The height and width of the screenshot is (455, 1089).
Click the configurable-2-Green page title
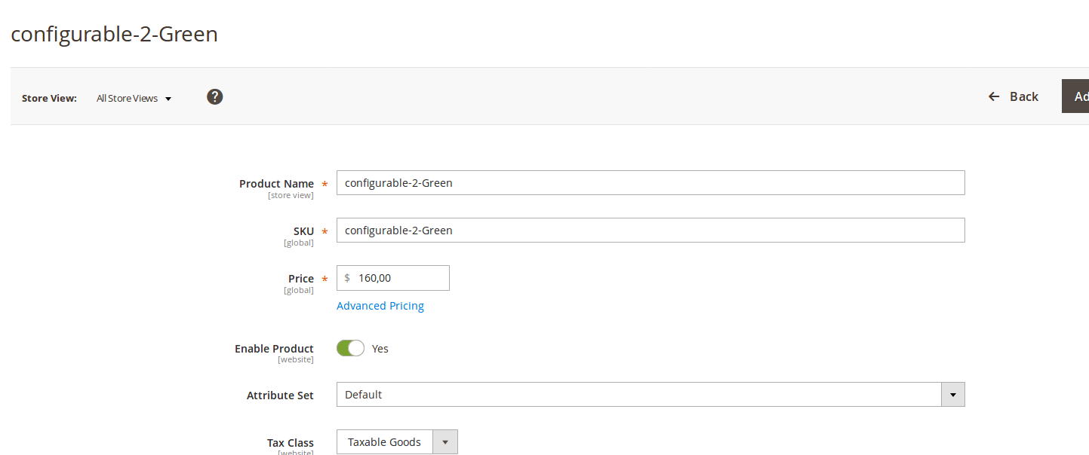[x=114, y=34]
